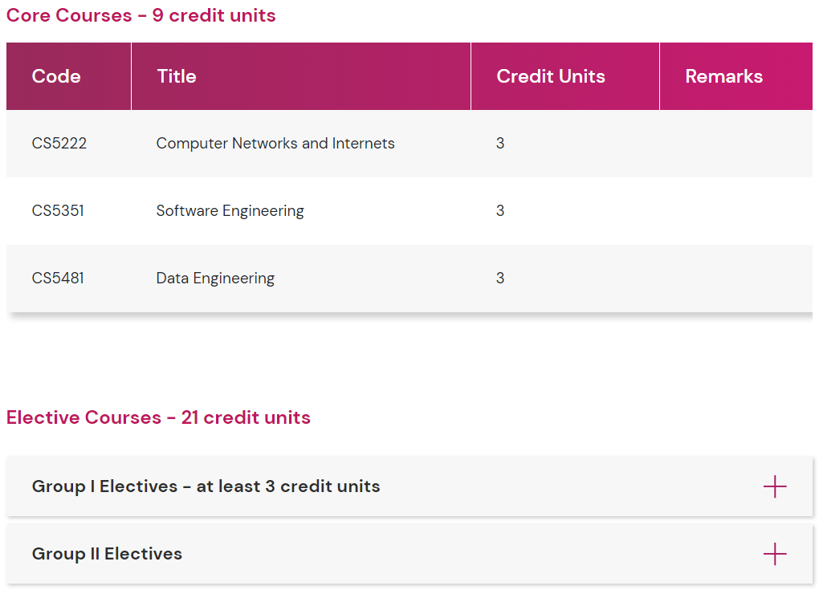Select course code CS5481
Image resolution: width=819 pixels, height=590 pixels.
(58, 279)
